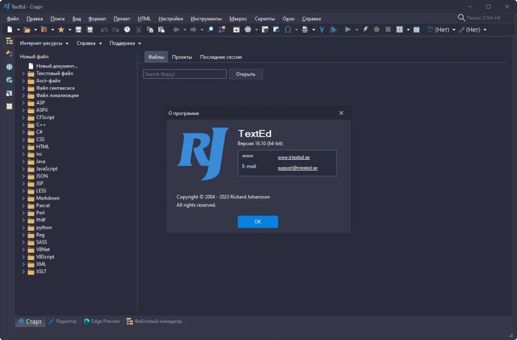Screen dimensions: 517x340
Task: Click the scissors cut icon
Action: [x=138, y=29]
